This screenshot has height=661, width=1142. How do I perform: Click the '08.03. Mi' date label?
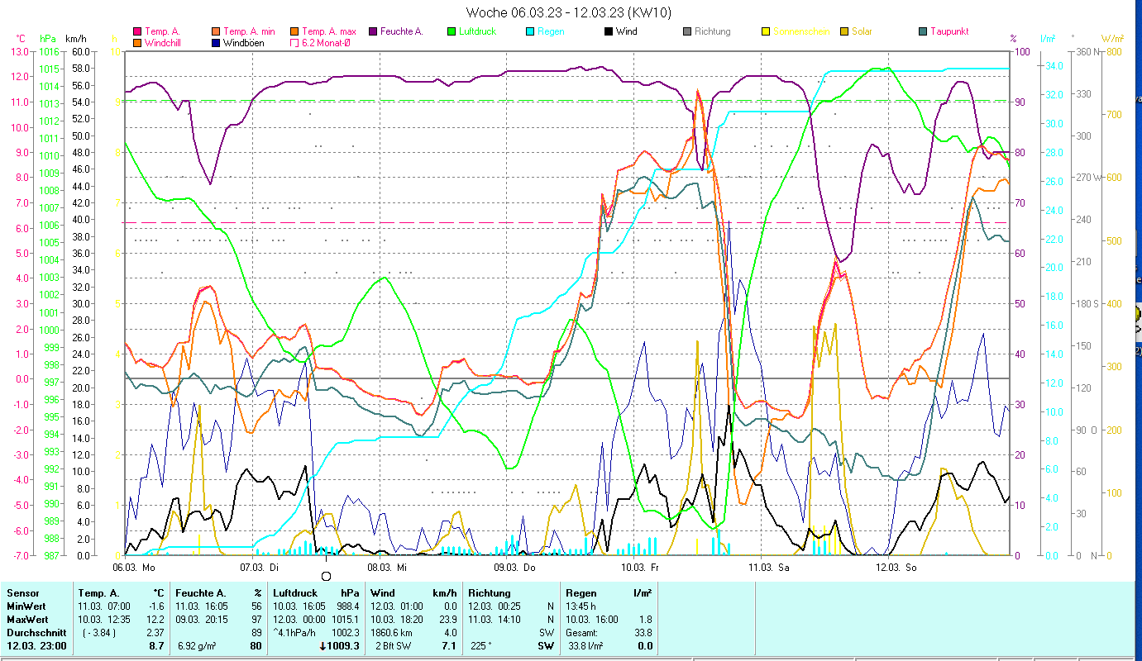tap(388, 568)
